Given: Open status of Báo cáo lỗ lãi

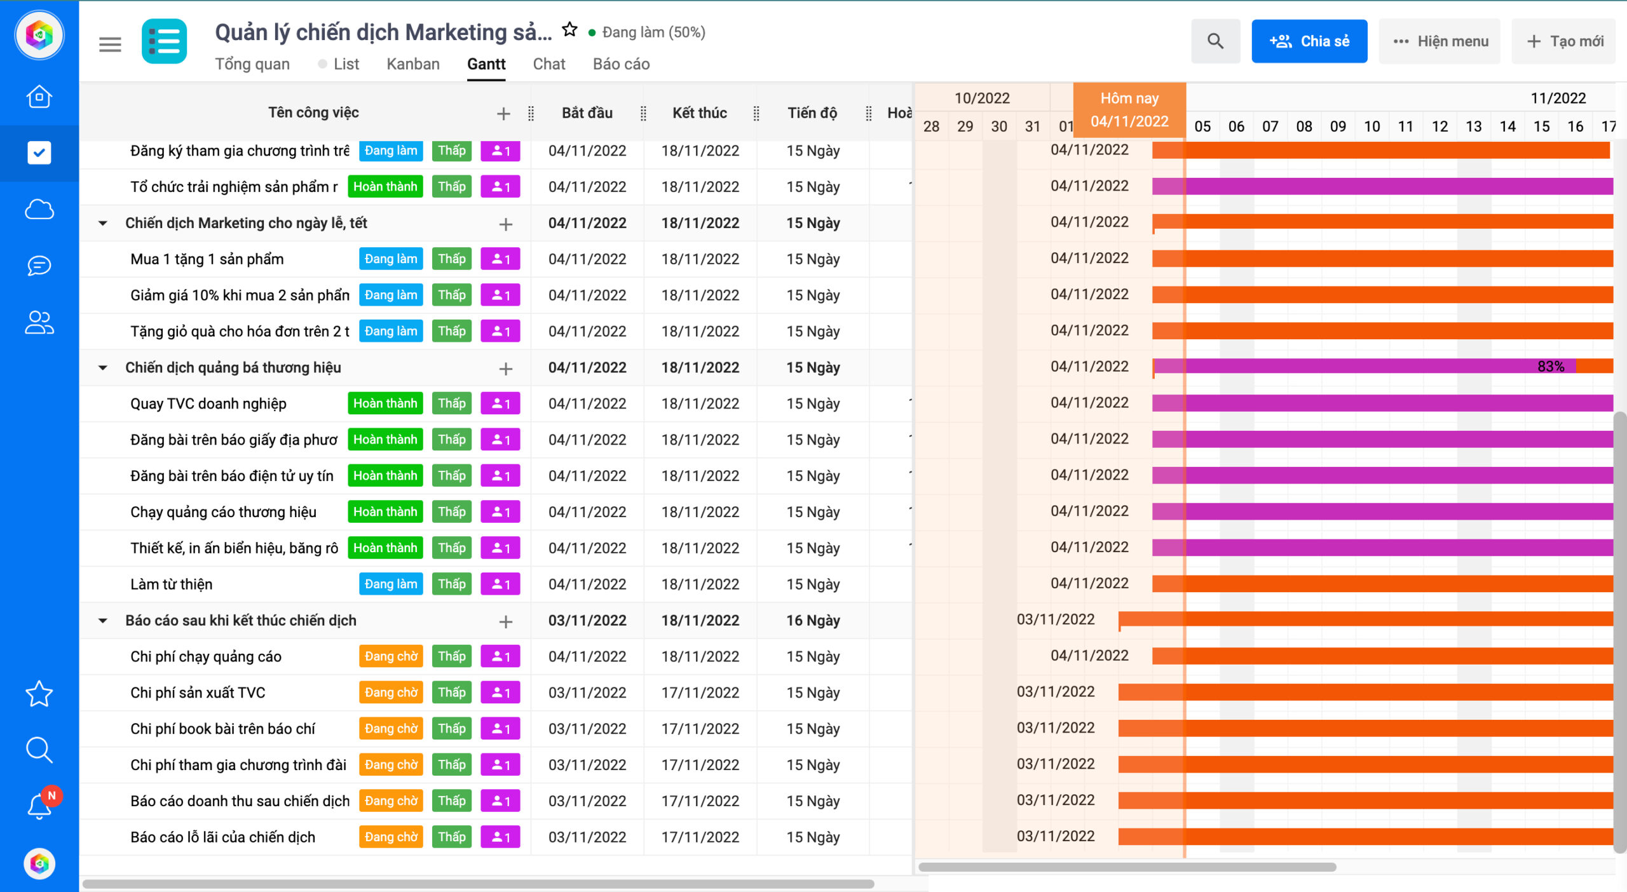Looking at the screenshot, I should 391,837.
